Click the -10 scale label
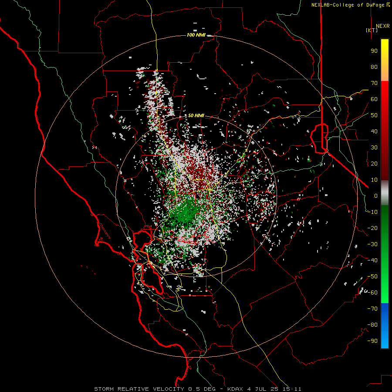 tap(372, 212)
